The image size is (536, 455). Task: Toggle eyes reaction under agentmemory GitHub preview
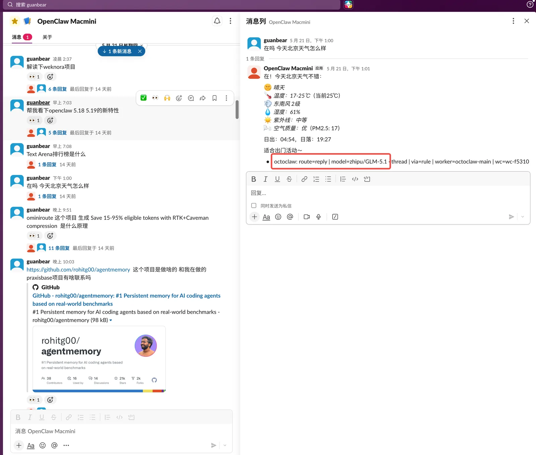coord(34,400)
